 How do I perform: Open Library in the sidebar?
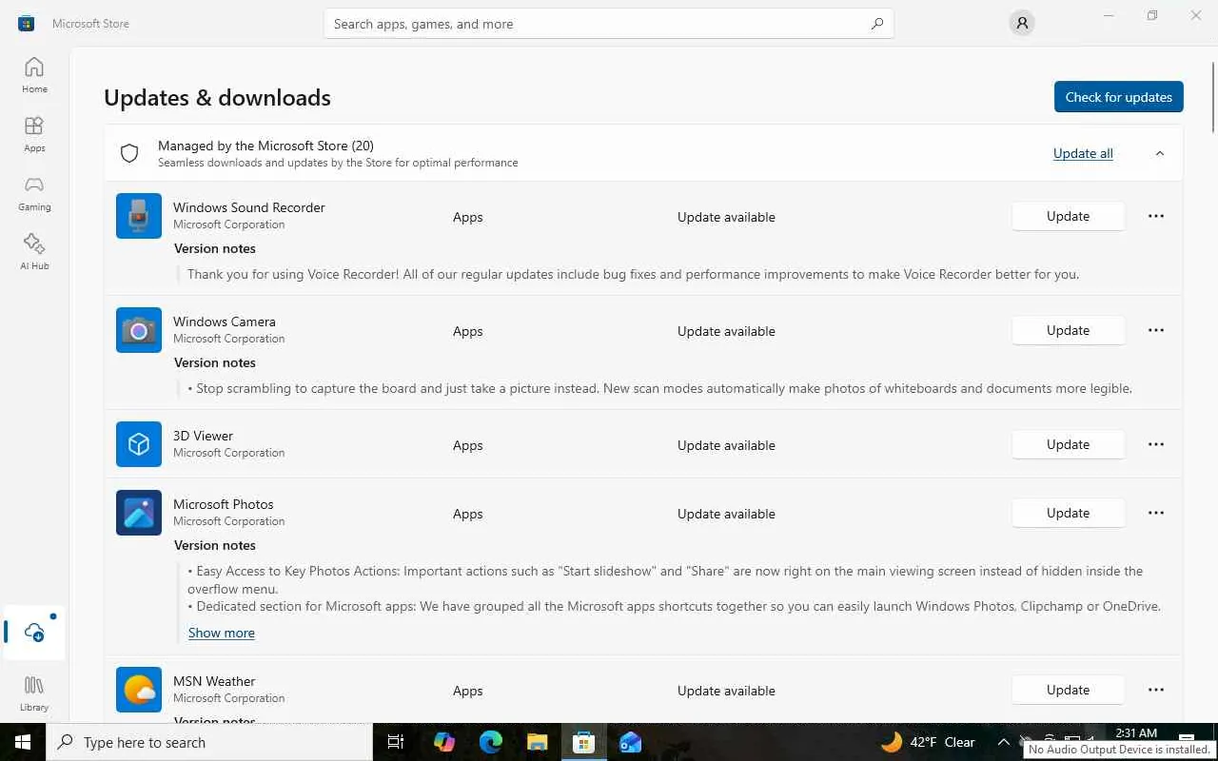pos(34,693)
